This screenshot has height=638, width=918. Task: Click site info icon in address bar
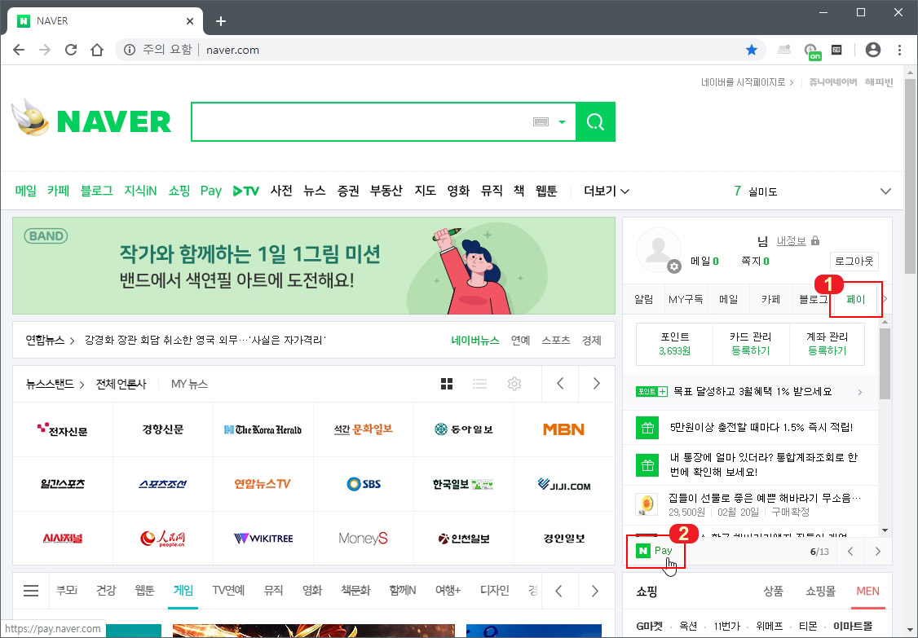[x=130, y=50]
